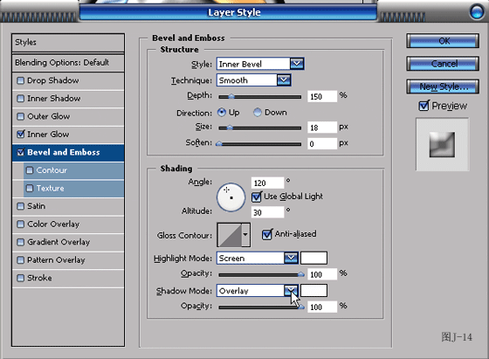Expand the Technique dropdown set to Smooth
The width and height of the screenshot is (489, 359).
[254, 80]
